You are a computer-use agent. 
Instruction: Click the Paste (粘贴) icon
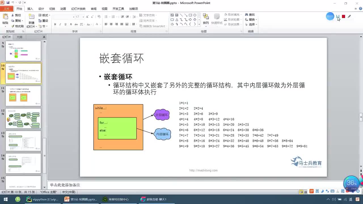point(5,17)
